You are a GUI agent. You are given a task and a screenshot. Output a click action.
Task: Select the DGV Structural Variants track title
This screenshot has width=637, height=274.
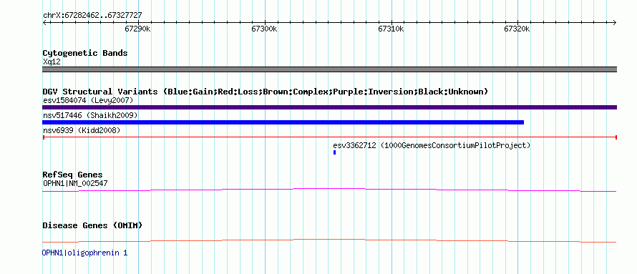(x=266, y=92)
